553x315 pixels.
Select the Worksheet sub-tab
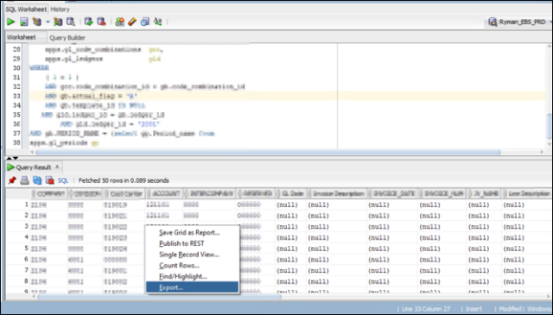pyautogui.click(x=22, y=37)
